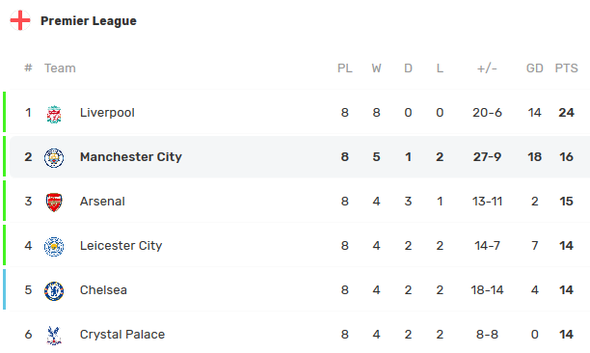Open the Leicester City team name
The height and width of the screenshot is (353, 590).
click(x=121, y=246)
